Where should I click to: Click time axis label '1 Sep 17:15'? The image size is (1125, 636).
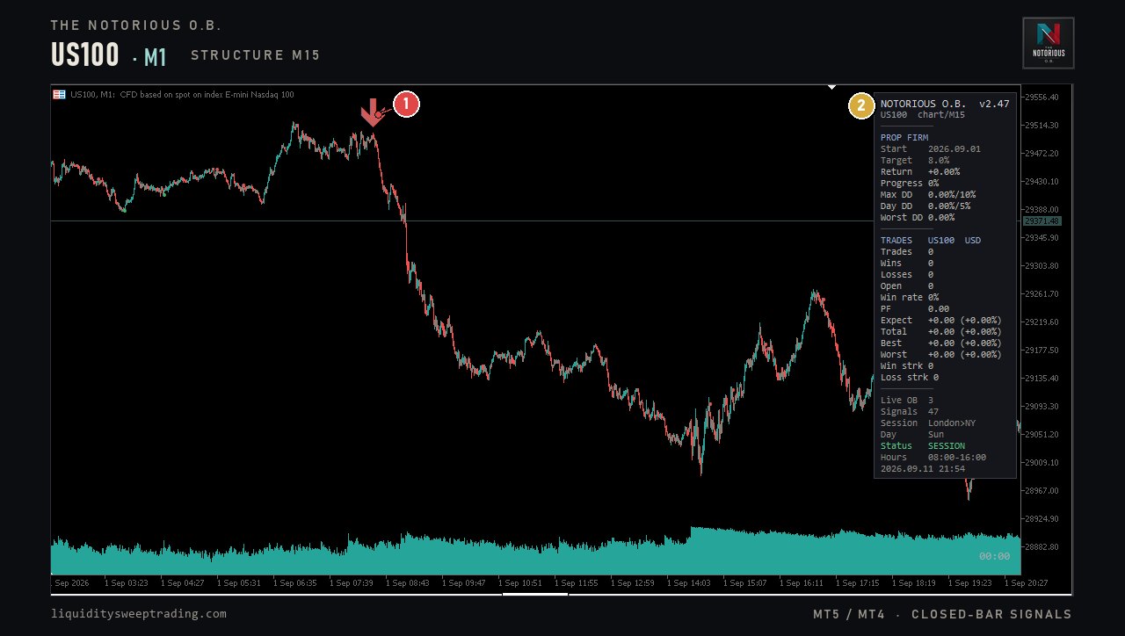click(x=857, y=582)
